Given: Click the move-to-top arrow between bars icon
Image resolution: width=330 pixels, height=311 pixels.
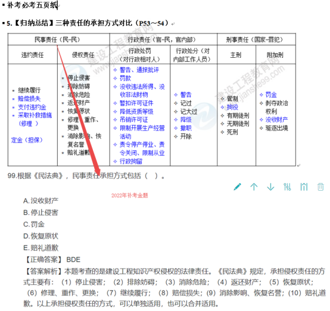Looking at the screenshot, I should coord(304,186).
